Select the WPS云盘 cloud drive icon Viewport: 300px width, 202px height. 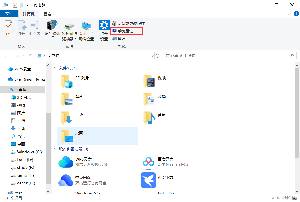coord(66,162)
